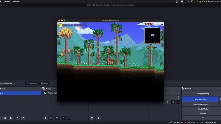Select the highlighted scene in Scenes list
Viewport: 221px width, 124px height.
pyautogui.click(x=21, y=93)
